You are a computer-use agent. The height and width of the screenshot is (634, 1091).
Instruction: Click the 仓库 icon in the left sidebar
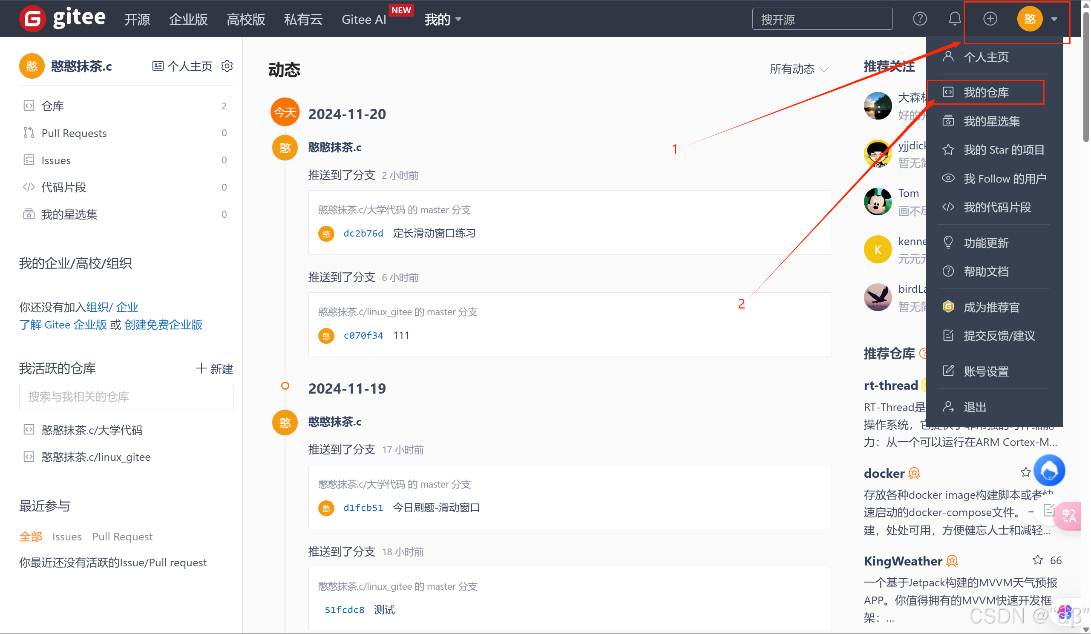click(x=29, y=106)
